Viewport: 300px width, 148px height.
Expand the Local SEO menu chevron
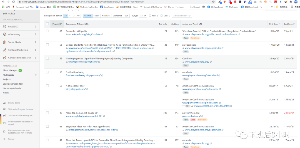(x=36, y=27)
